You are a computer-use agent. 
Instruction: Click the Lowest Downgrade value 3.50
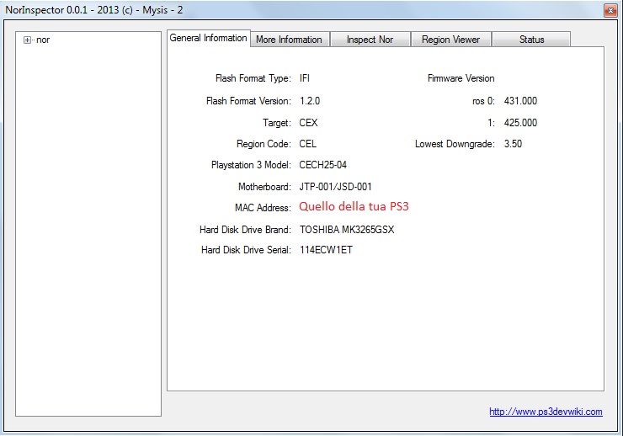pyautogui.click(x=513, y=144)
